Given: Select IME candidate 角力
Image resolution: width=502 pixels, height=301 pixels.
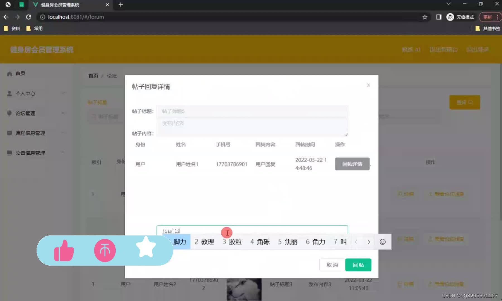Looking at the screenshot, I should [316, 242].
